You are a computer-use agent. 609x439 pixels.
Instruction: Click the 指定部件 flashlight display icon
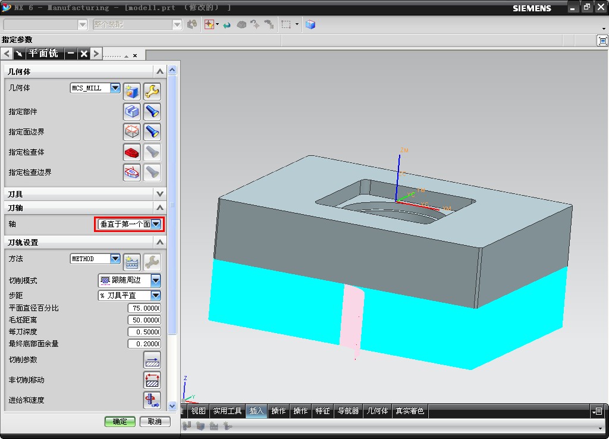coord(152,112)
